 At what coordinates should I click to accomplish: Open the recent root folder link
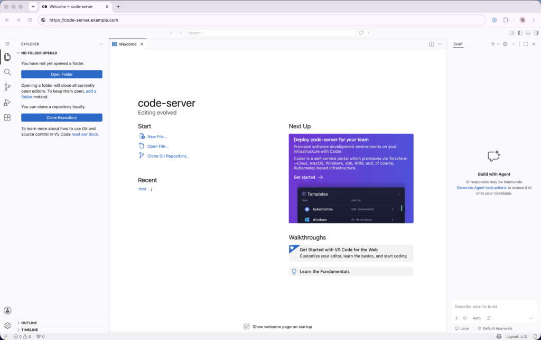[x=142, y=189]
